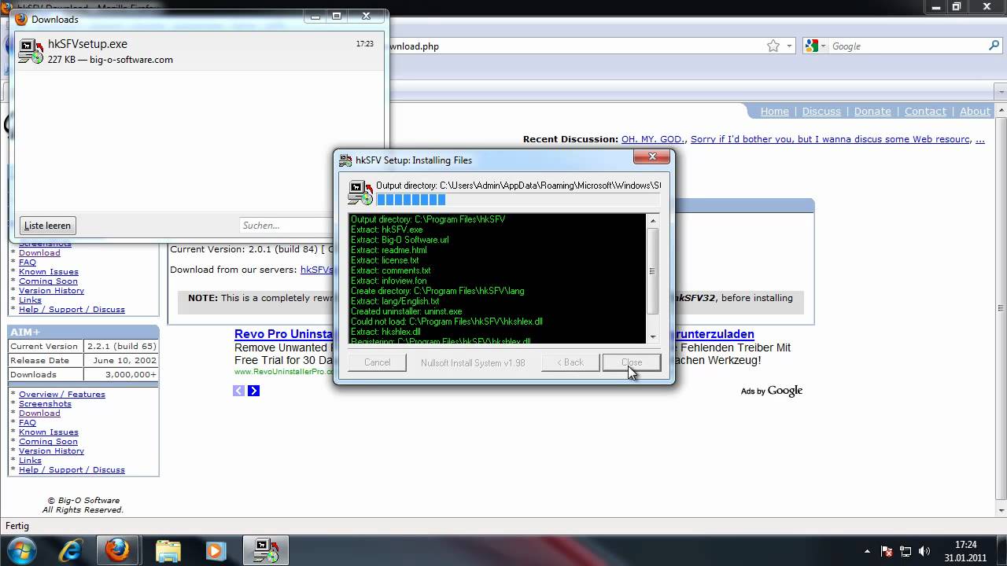
Task: Click the taskbar clock showing 17:24
Action: click(x=965, y=544)
